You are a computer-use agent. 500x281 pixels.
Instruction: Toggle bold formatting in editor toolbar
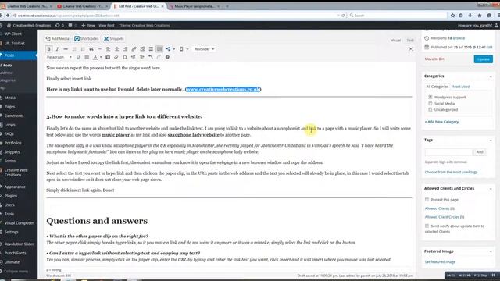pos(48,49)
